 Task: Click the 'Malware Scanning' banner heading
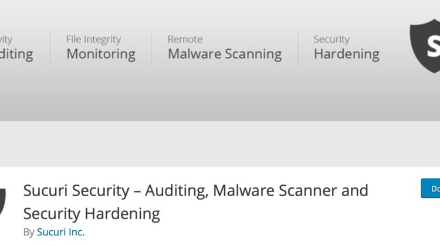[225, 54]
